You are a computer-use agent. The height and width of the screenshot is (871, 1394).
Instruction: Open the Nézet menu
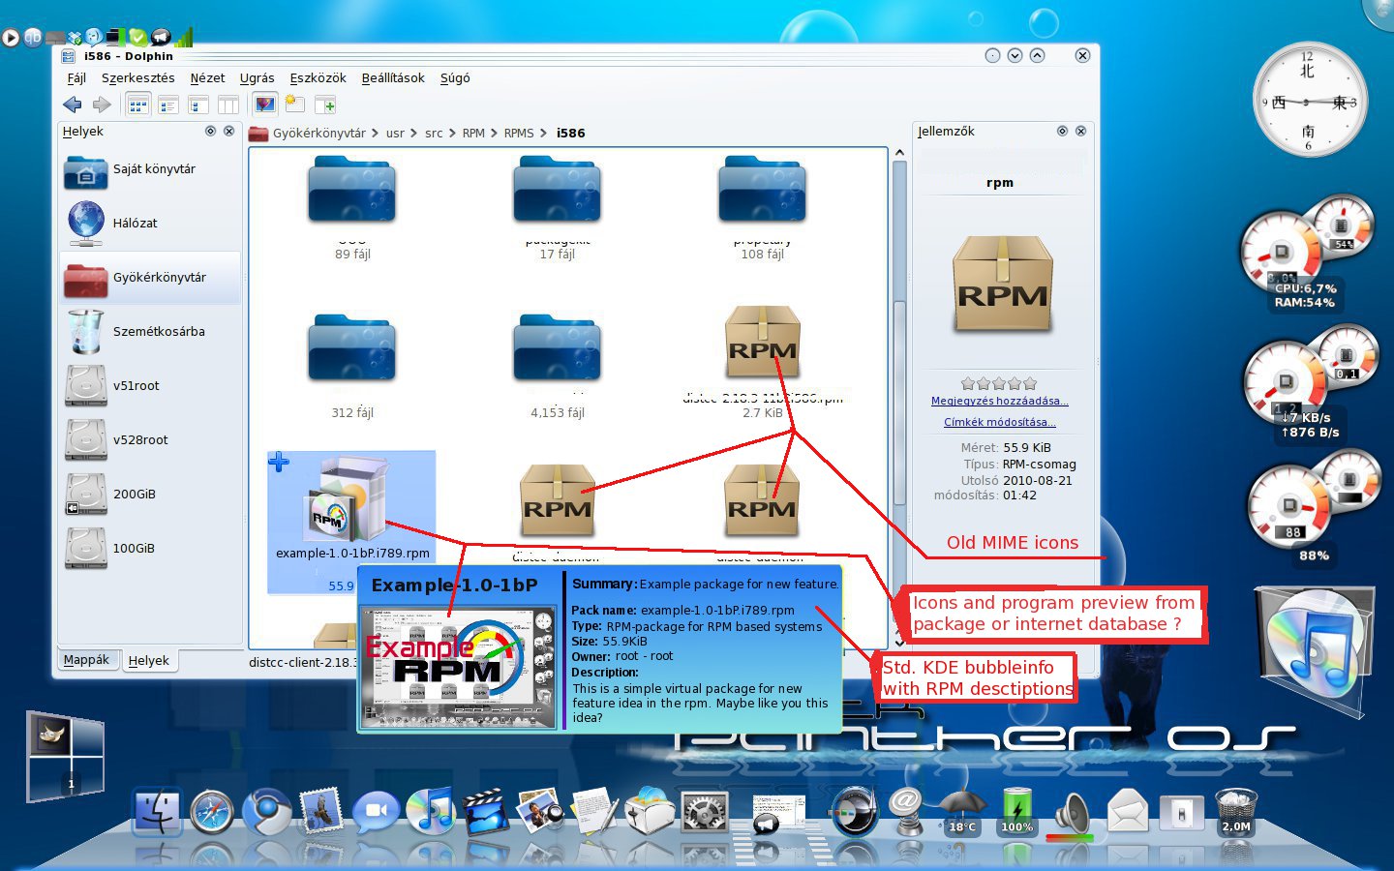point(207,77)
